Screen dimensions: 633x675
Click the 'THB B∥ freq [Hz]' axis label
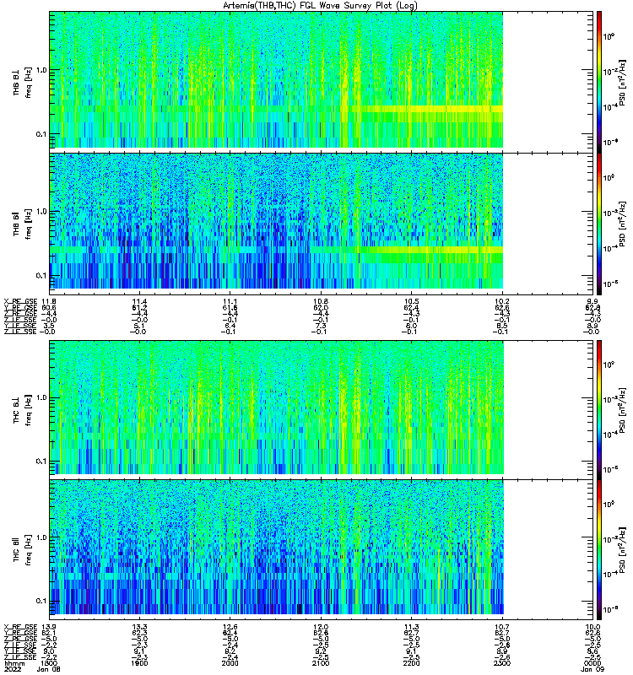point(23,223)
